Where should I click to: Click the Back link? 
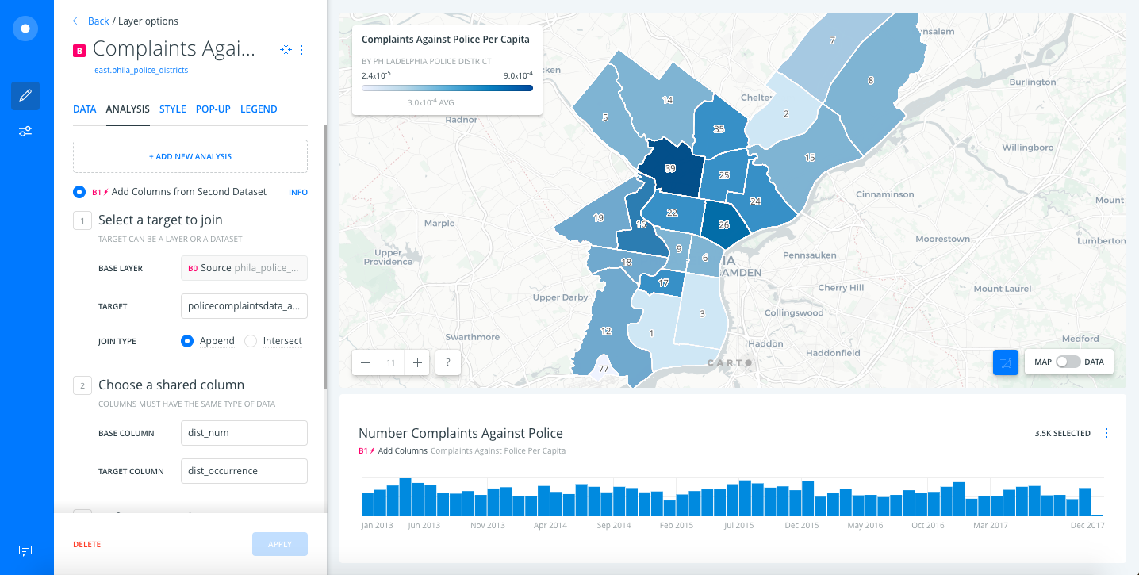[91, 21]
